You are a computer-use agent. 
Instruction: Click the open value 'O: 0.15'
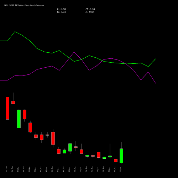(62, 12)
